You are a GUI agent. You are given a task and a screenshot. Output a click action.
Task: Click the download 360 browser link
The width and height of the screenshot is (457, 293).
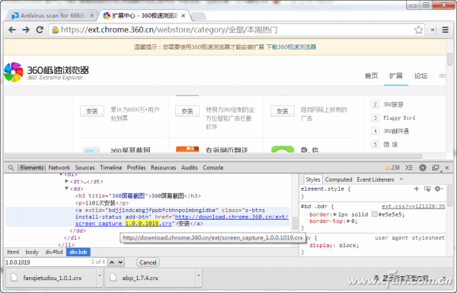[291, 47]
